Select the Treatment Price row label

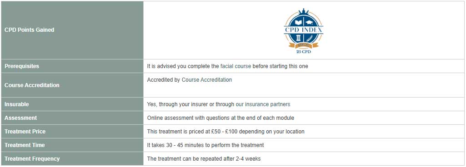point(72,132)
